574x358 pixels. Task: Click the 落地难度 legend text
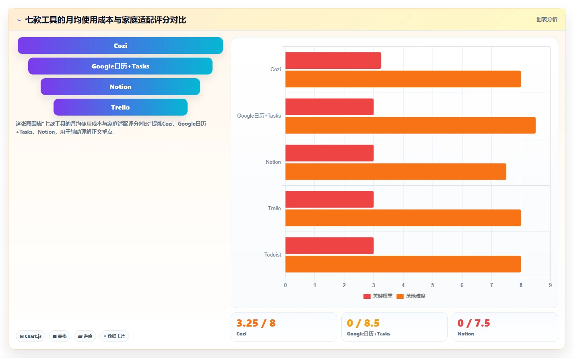(x=415, y=296)
